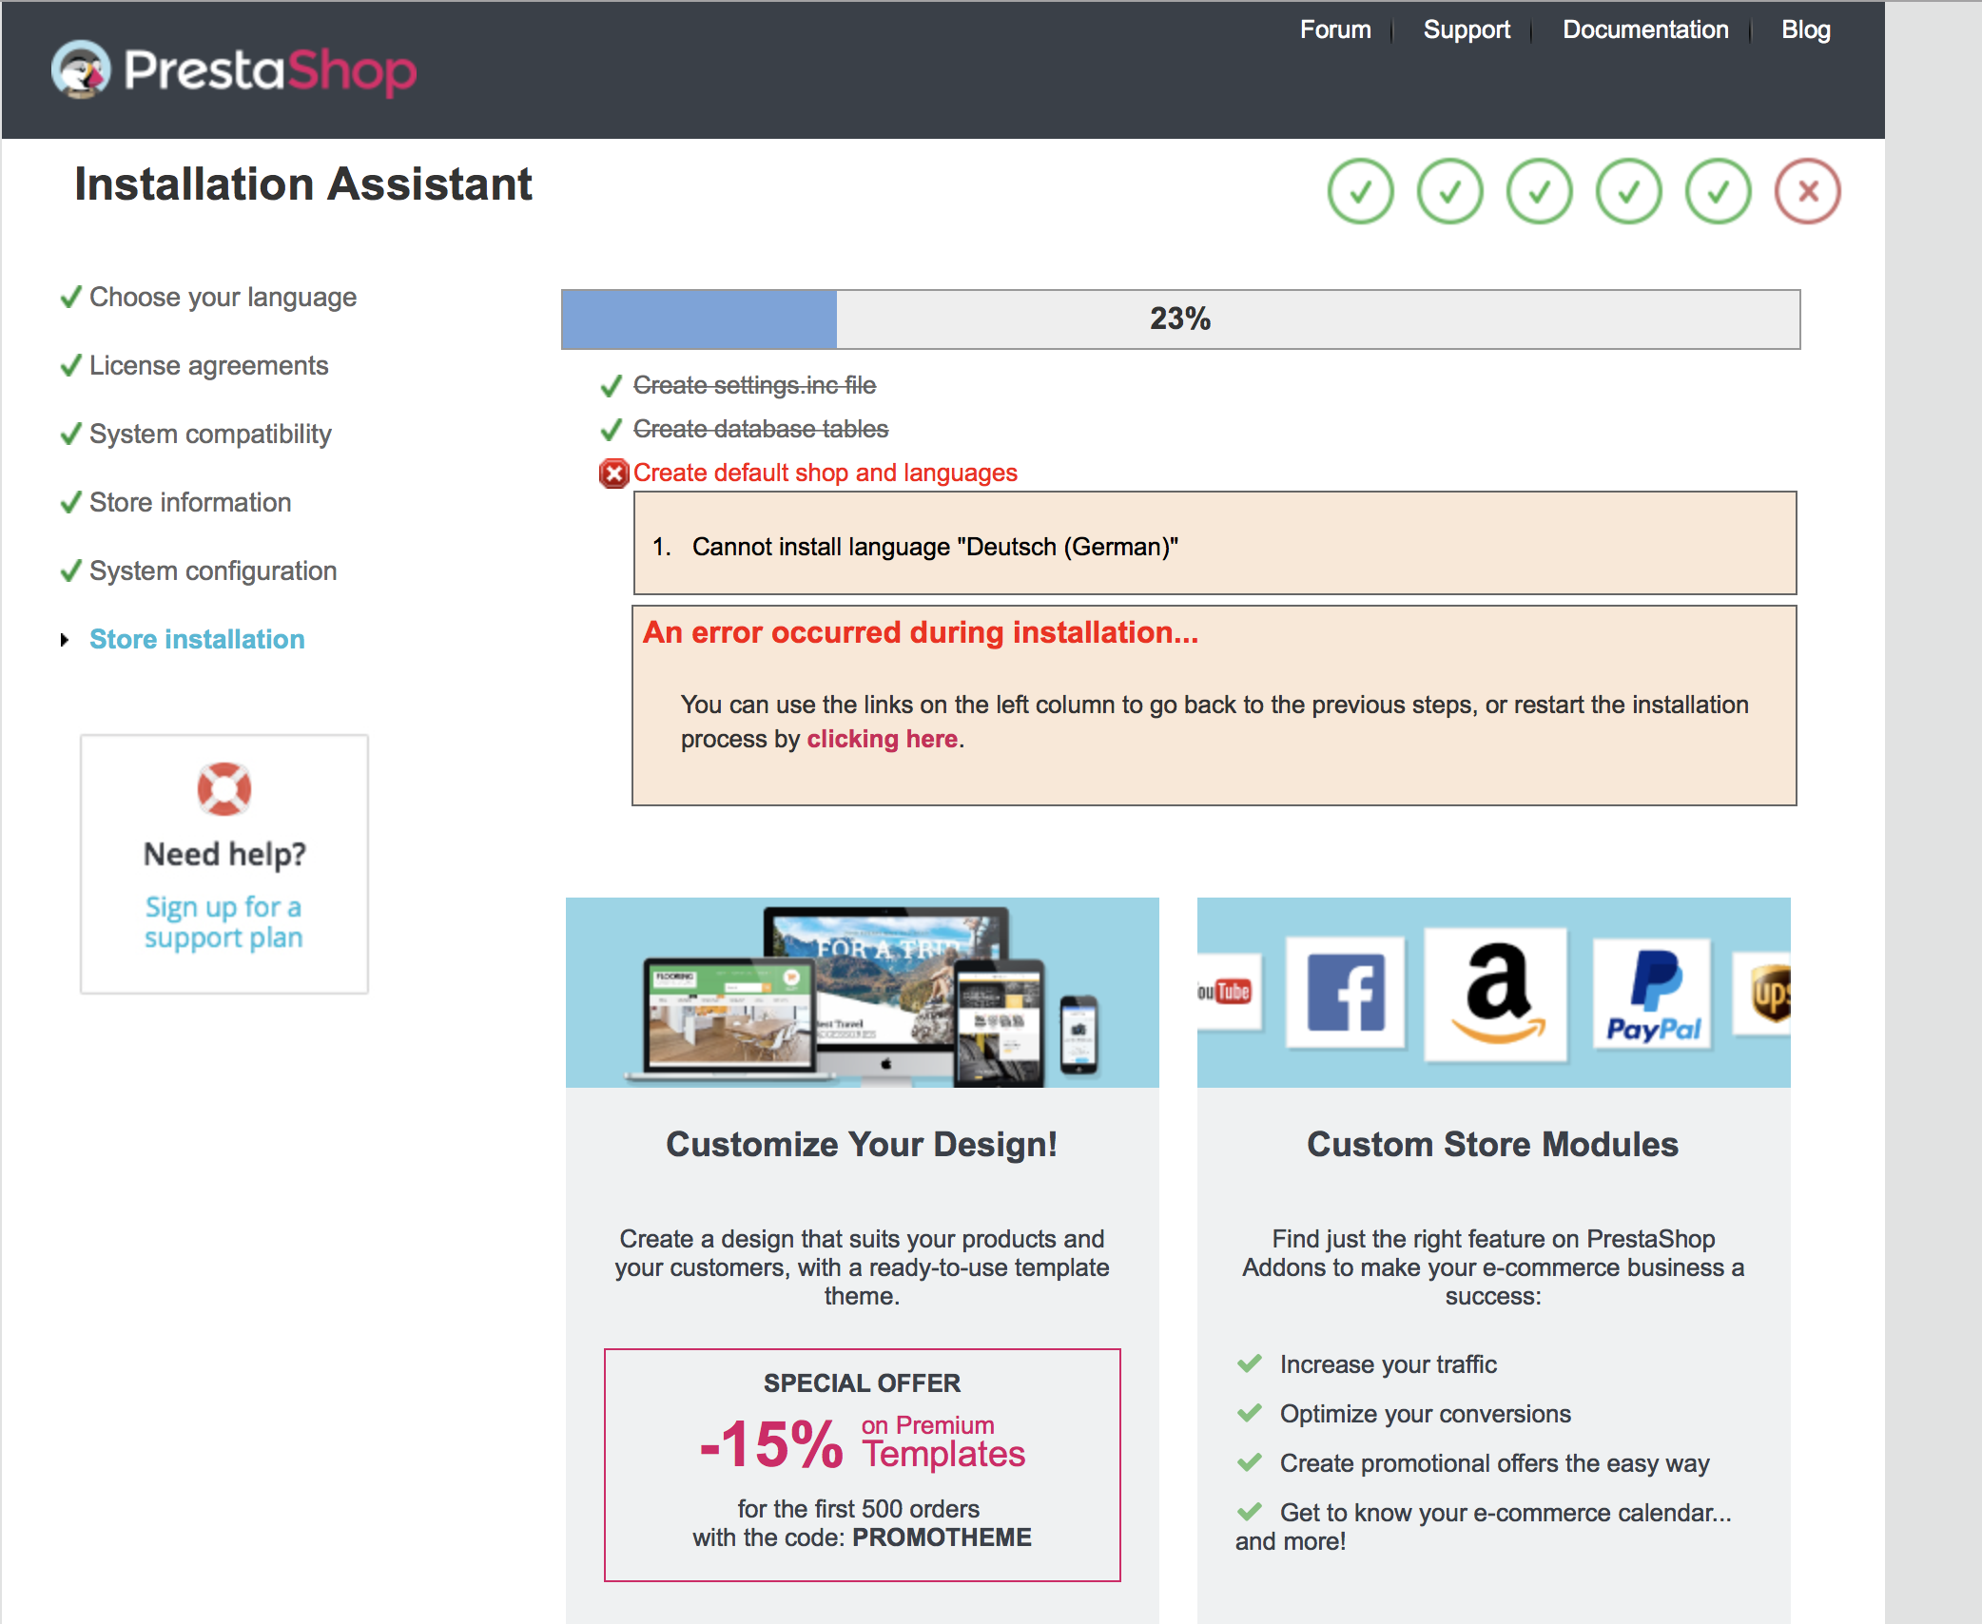
Task: Click the PrestaShop puffin logo icon
Action: pyautogui.click(x=81, y=69)
